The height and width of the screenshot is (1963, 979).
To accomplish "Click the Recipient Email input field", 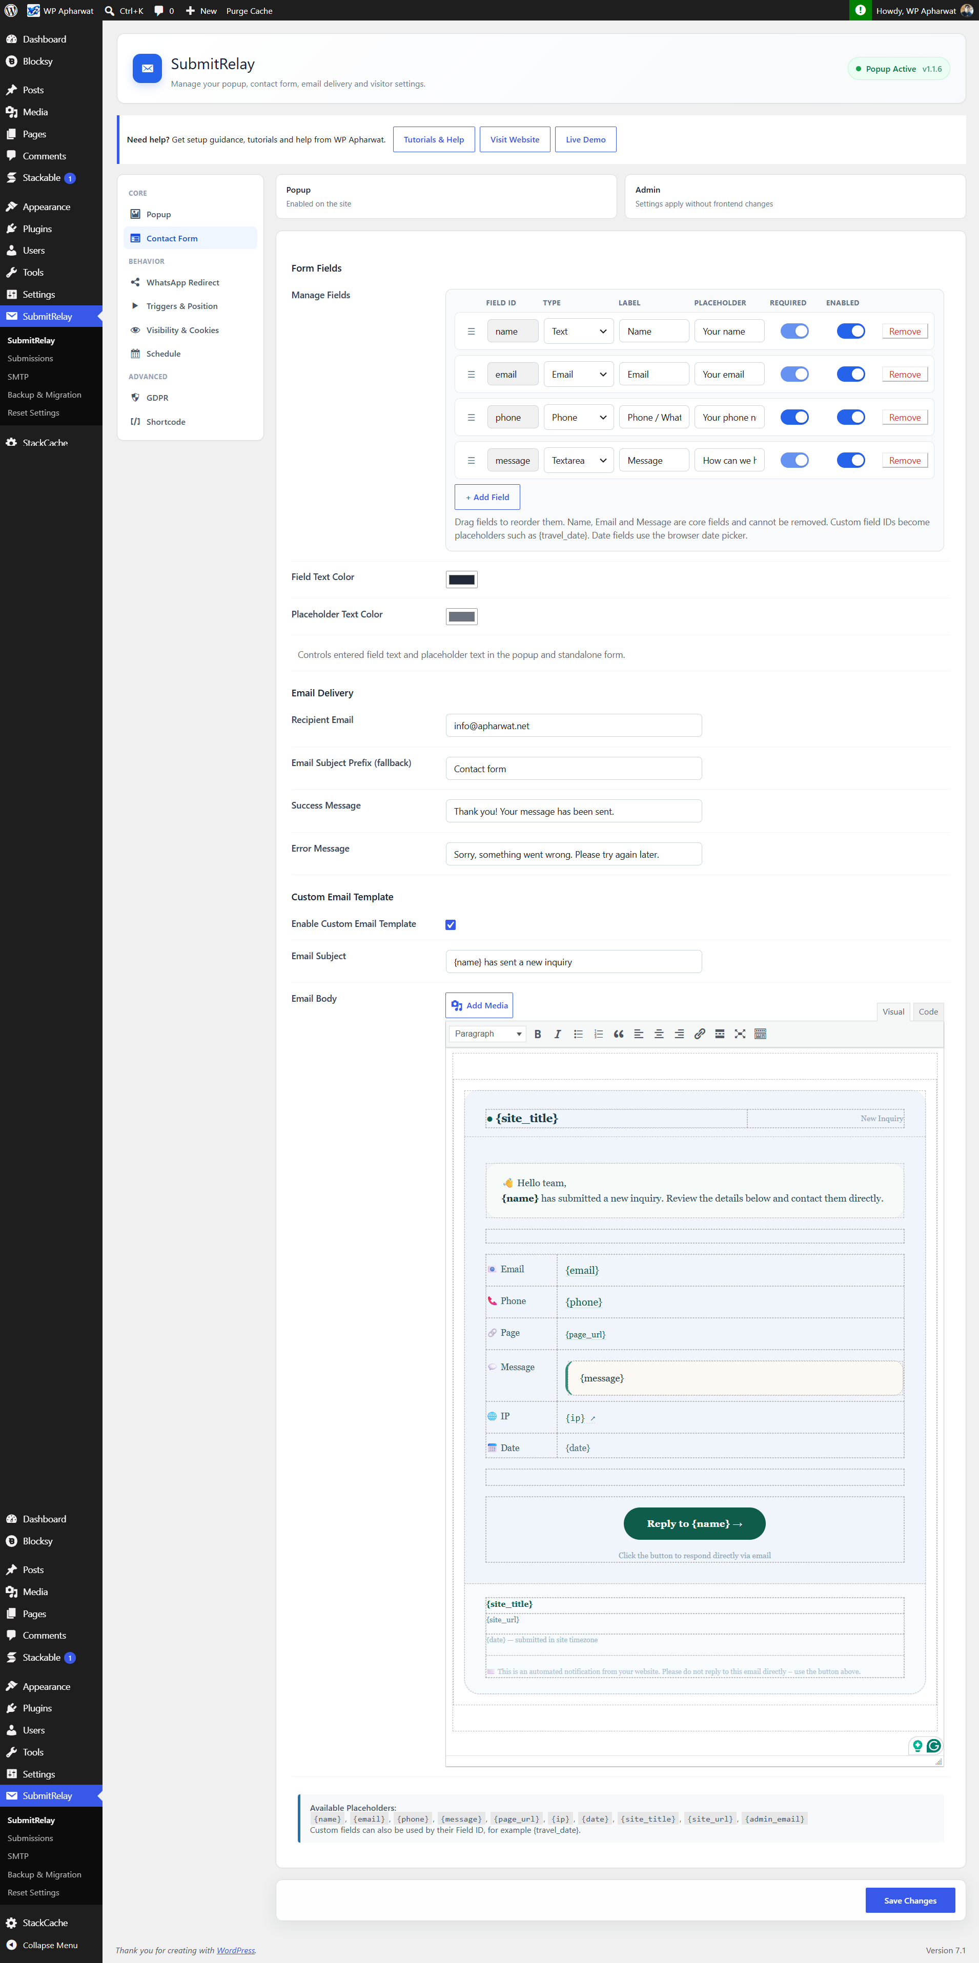I will (x=574, y=726).
